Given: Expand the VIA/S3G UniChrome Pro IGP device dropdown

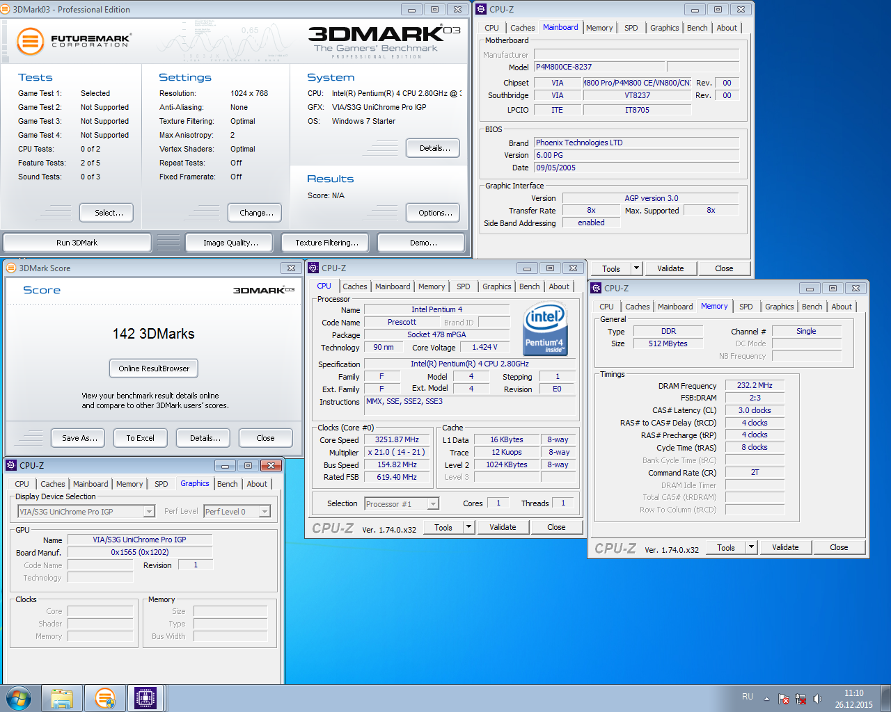Looking at the screenshot, I should click(149, 512).
